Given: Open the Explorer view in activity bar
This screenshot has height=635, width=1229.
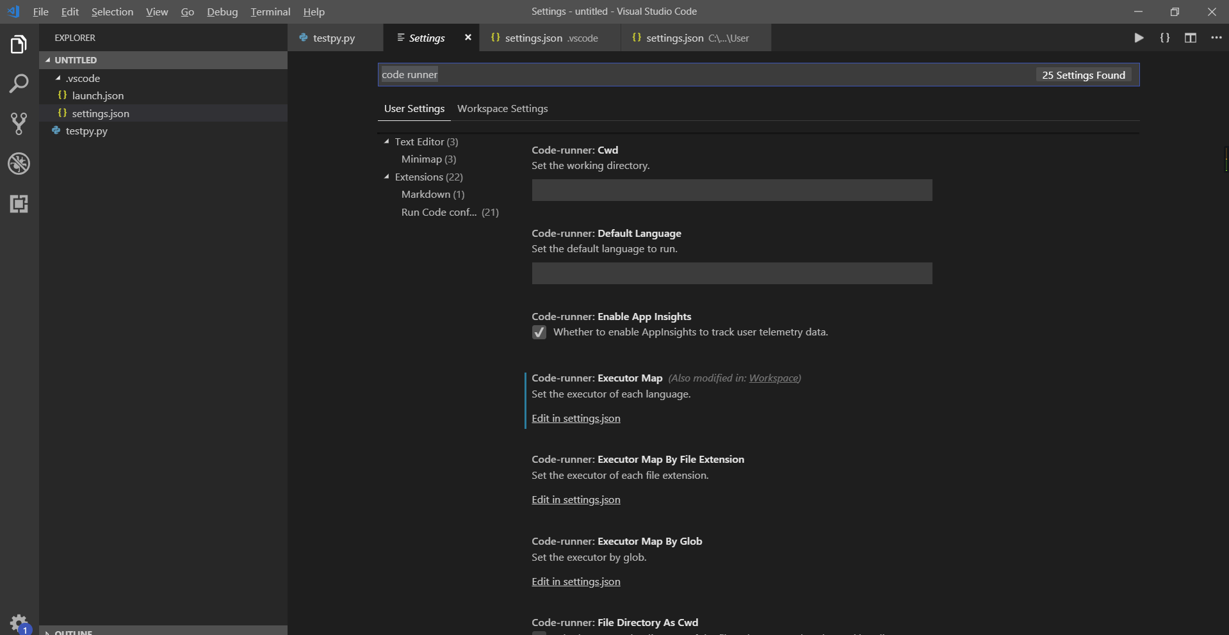Looking at the screenshot, I should tap(19, 44).
